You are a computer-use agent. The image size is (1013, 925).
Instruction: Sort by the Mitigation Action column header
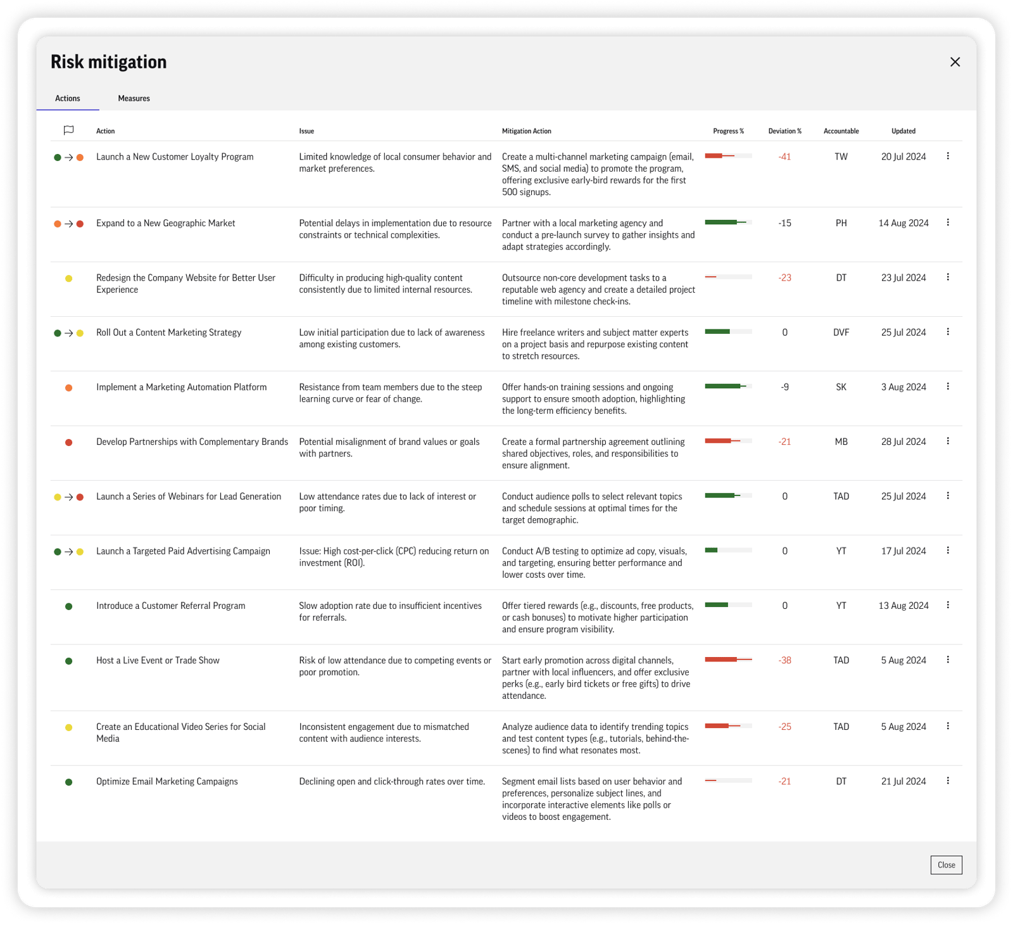(x=526, y=131)
